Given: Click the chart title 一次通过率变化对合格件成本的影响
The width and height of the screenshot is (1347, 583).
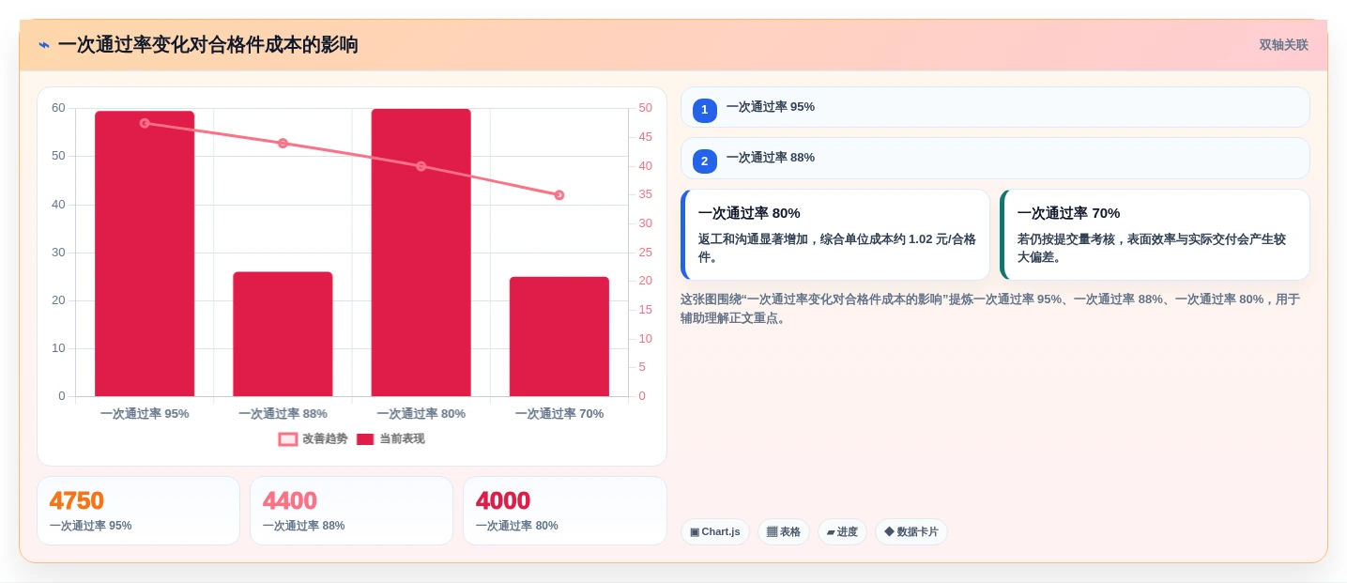Looking at the screenshot, I should [207, 45].
